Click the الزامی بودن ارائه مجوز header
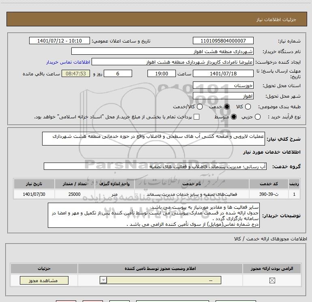Viewport: 312px width, 302px height. tap(272, 268)
